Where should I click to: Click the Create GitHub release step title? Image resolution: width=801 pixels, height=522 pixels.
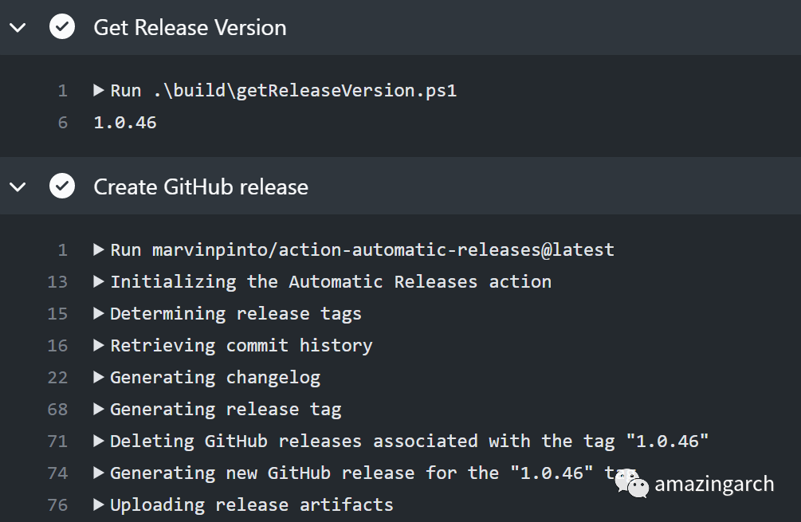tap(201, 186)
